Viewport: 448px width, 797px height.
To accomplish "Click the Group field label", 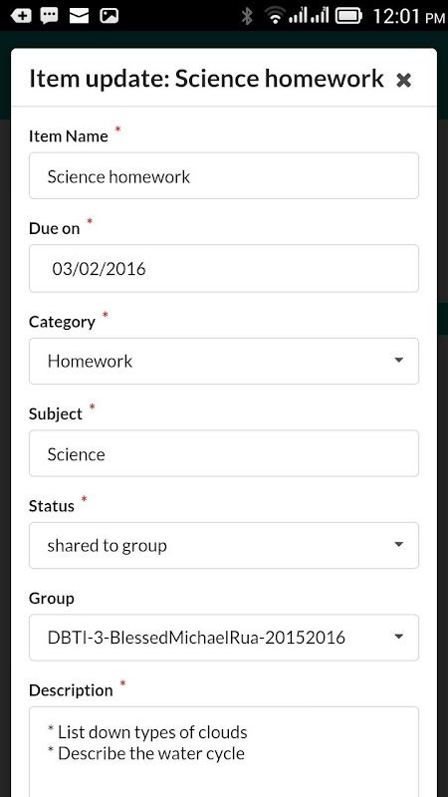I will pos(52,599).
